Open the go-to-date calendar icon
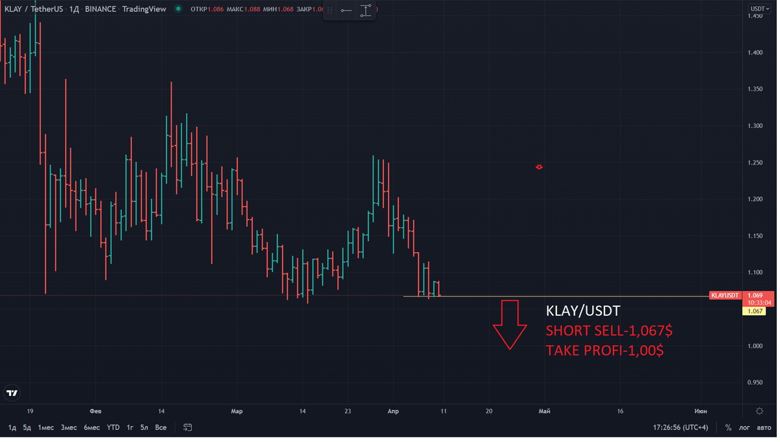 point(187,428)
